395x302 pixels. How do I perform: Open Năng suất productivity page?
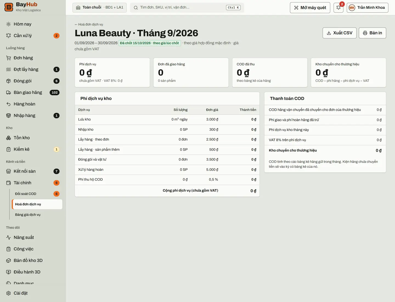pyautogui.click(x=33, y=237)
